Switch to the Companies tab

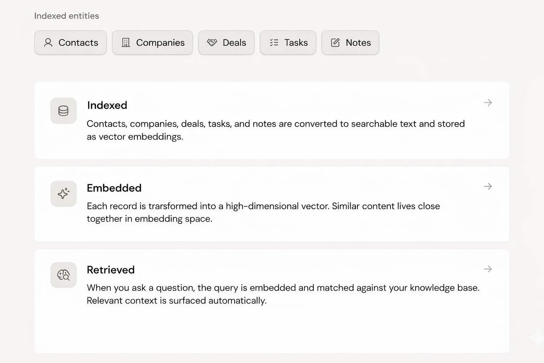[152, 43]
